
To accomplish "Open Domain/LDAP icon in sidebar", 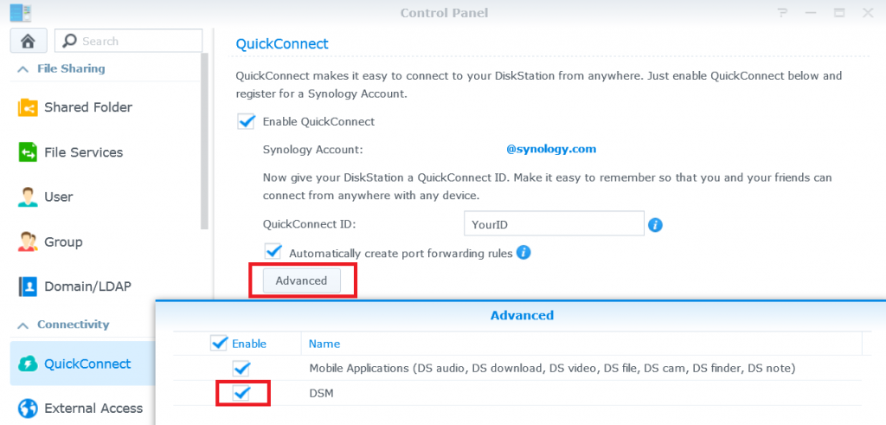I will [29, 287].
